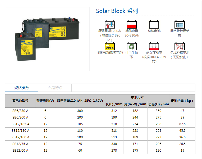Click the SB12/75 A model cell

point(20,144)
